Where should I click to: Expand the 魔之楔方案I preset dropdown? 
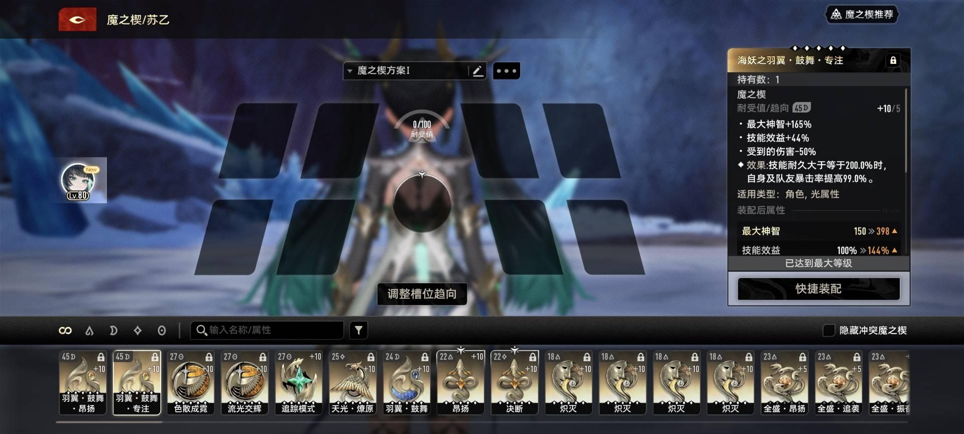350,71
